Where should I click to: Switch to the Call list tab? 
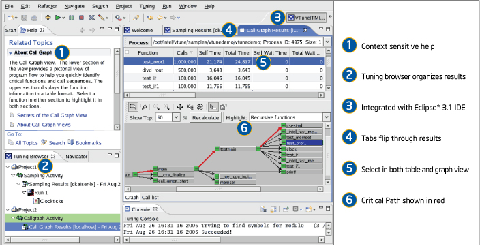coord(150,198)
